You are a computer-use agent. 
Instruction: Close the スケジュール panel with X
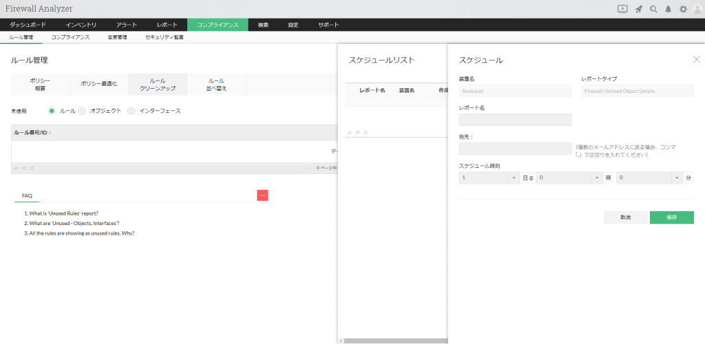tap(697, 59)
